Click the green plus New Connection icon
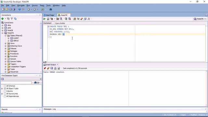The image size is (208, 117). click(2, 19)
